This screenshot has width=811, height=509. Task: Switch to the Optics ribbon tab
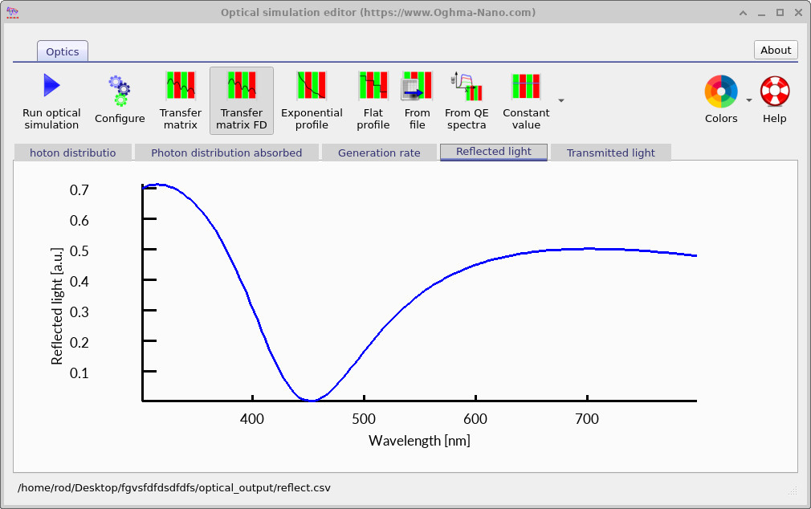tap(62, 51)
